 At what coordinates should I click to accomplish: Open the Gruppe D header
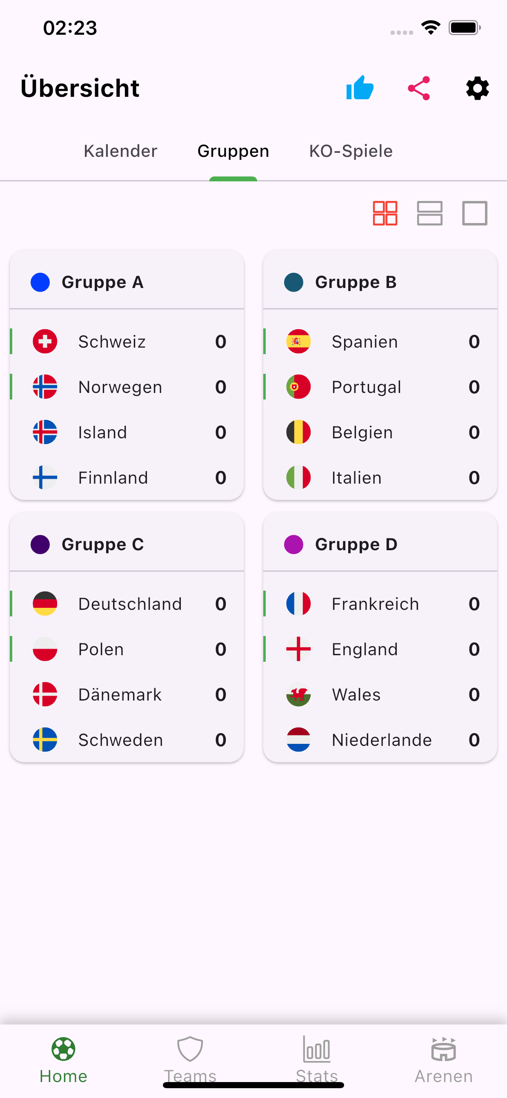click(x=380, y=544)
